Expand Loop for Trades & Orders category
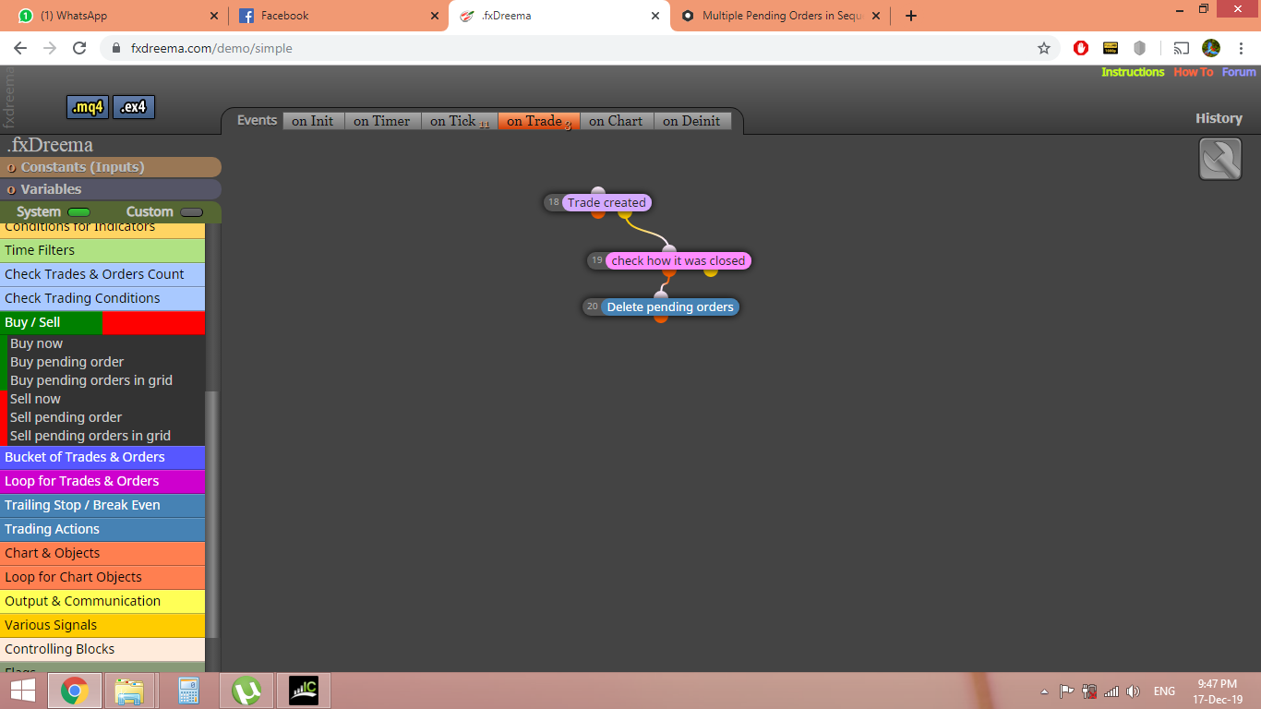 102,481
